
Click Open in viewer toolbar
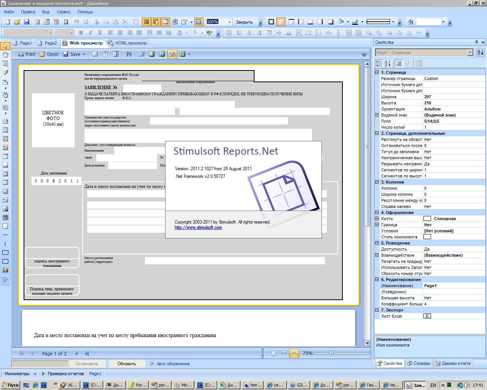[x=49, y=54]
